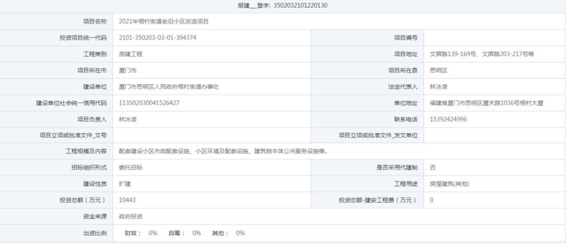The width and height of the screenshot is (566, 244).
Task: Select the 项目所在县 value 思明区
Action: pos(439,71)
